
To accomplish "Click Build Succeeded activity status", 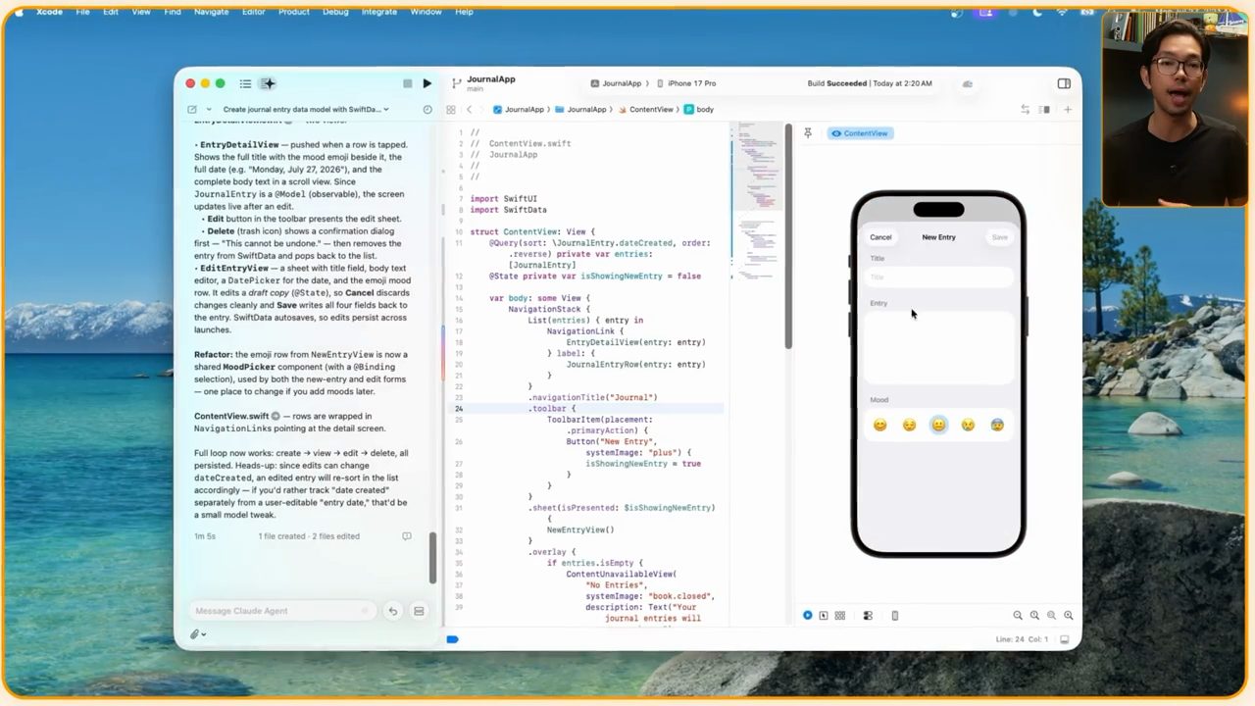I will (x=870, y=83).
